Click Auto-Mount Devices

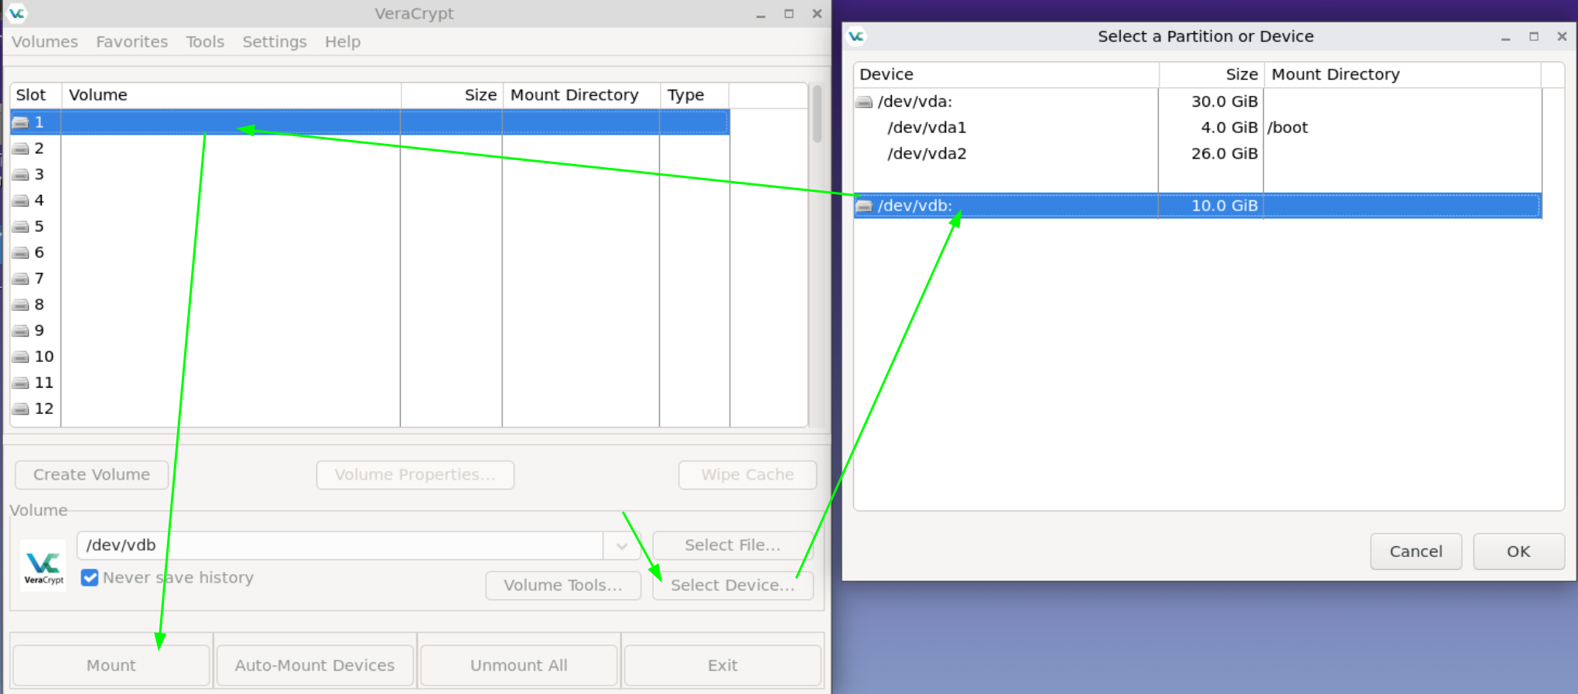point(315,665)
